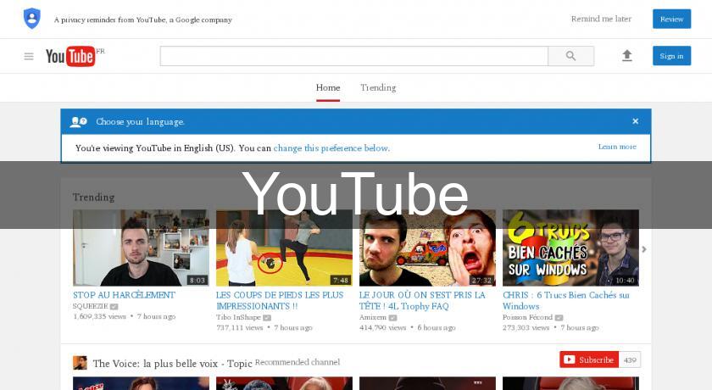Click Remind me later
The height and width of the screenshot is (390, 712).
click(601, 19)
